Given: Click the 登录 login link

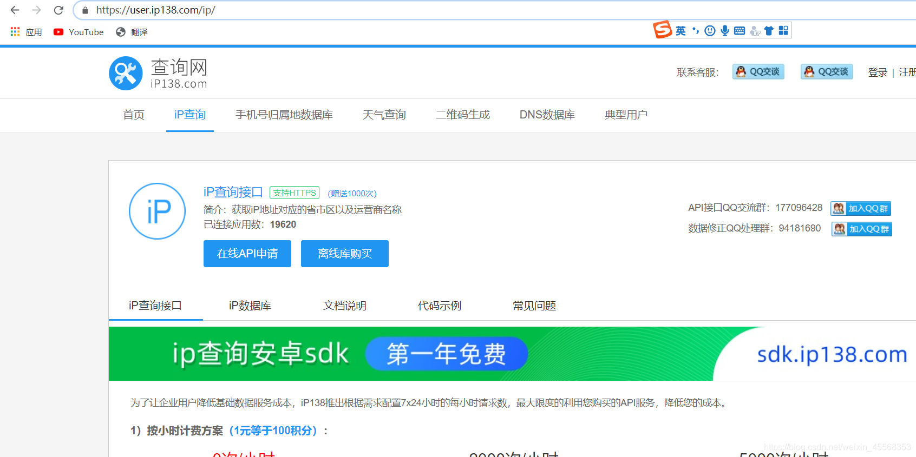Looking at the screenshot, I should (878, 72).
